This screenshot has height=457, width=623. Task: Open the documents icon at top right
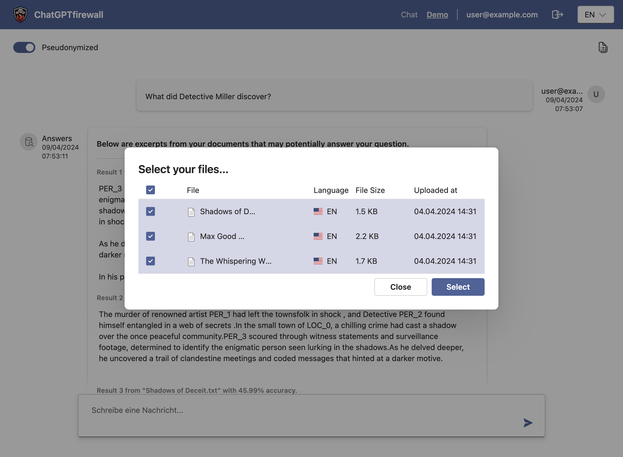click(x=603, y=47)
